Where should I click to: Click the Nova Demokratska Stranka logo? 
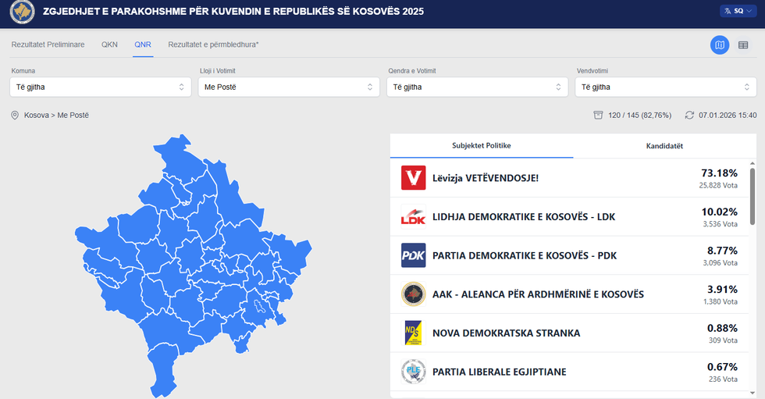tap(413, 333)
